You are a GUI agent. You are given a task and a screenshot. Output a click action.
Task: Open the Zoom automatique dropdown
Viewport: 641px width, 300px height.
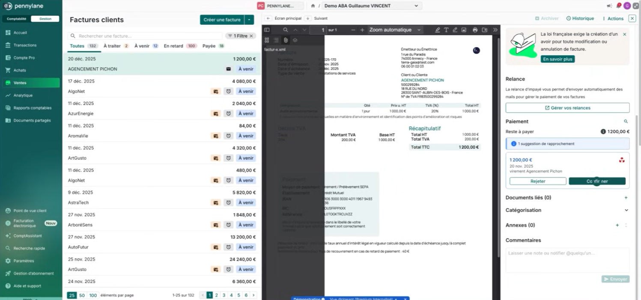pyautogui.click(x=395, y=30)
